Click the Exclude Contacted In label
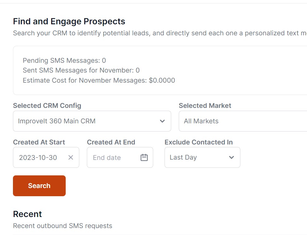Viewport: 307px width, 235px height. click(198, 142)
